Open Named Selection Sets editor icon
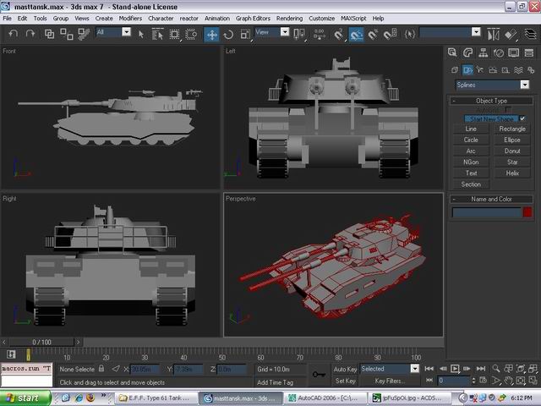The image size is (541, 406). point(410,34)
